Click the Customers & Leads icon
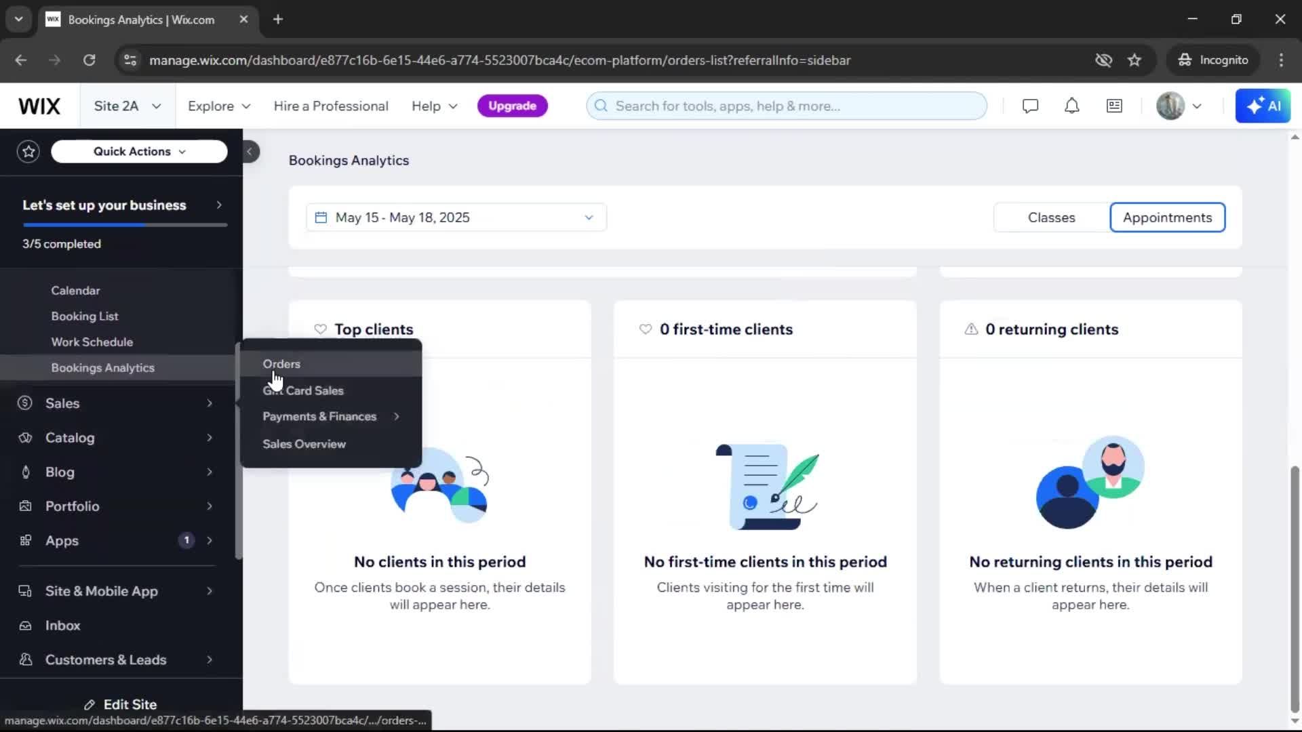Viewport: 1302px width, 732px height. point(25,659)
